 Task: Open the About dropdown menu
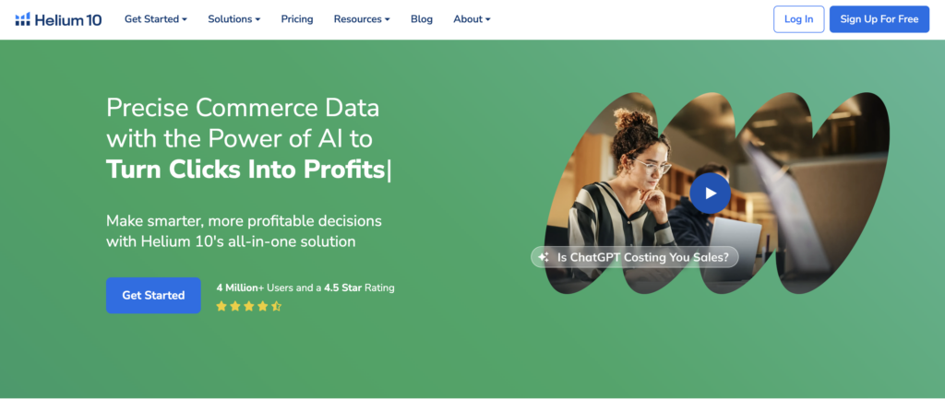click(472, 19)
